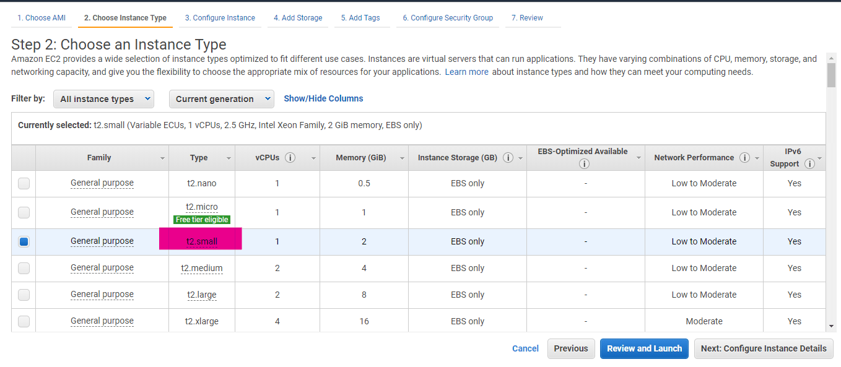Viewport: 841px width, 367px height.
Task: Go to 7. Review step
Action: tap(527, 18)
